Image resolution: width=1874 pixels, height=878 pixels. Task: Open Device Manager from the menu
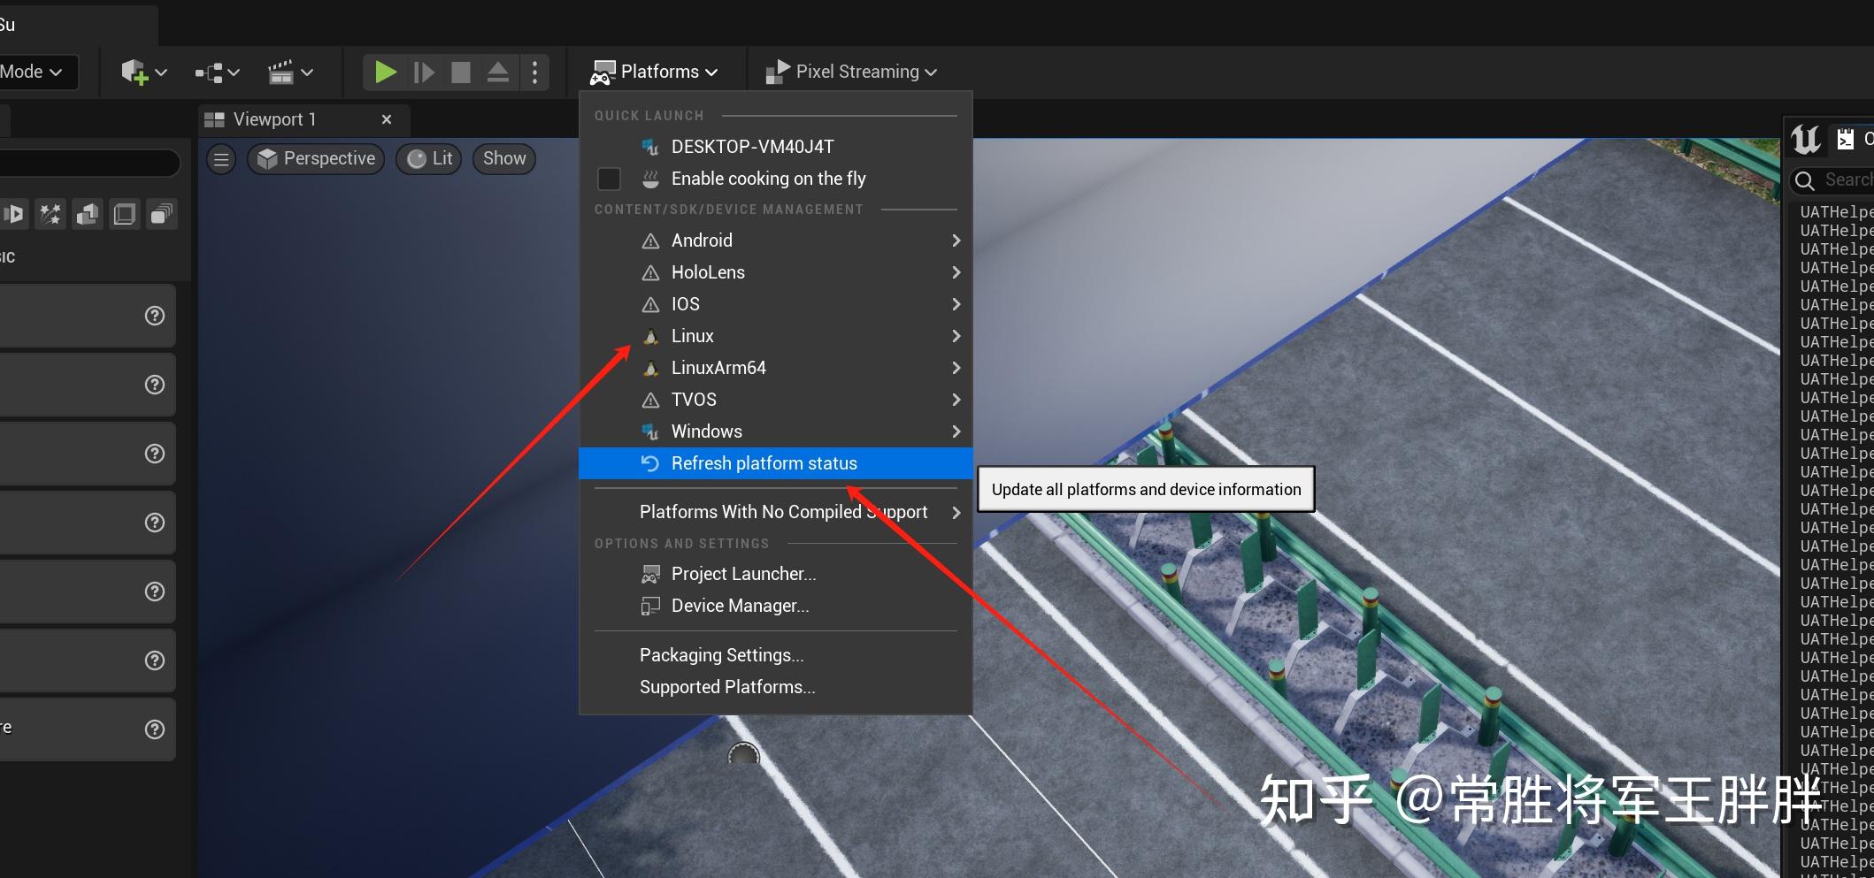pos(739,606)
